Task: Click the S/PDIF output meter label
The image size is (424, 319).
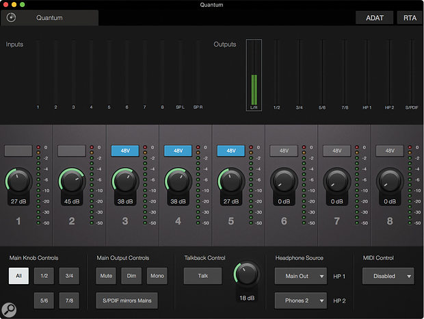Action: point(412,107)
